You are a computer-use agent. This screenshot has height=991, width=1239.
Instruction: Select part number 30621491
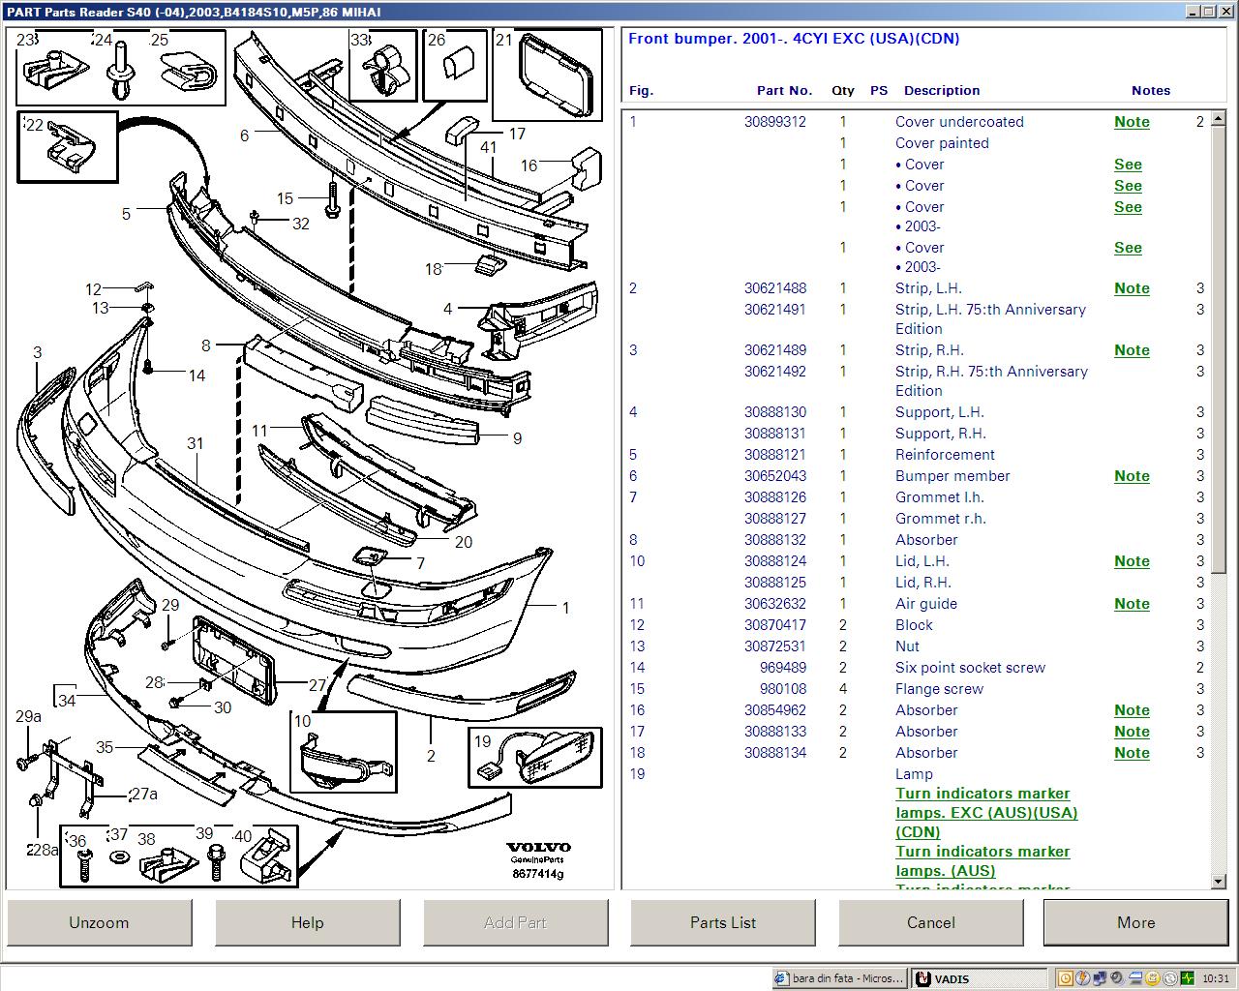point(775,310)
